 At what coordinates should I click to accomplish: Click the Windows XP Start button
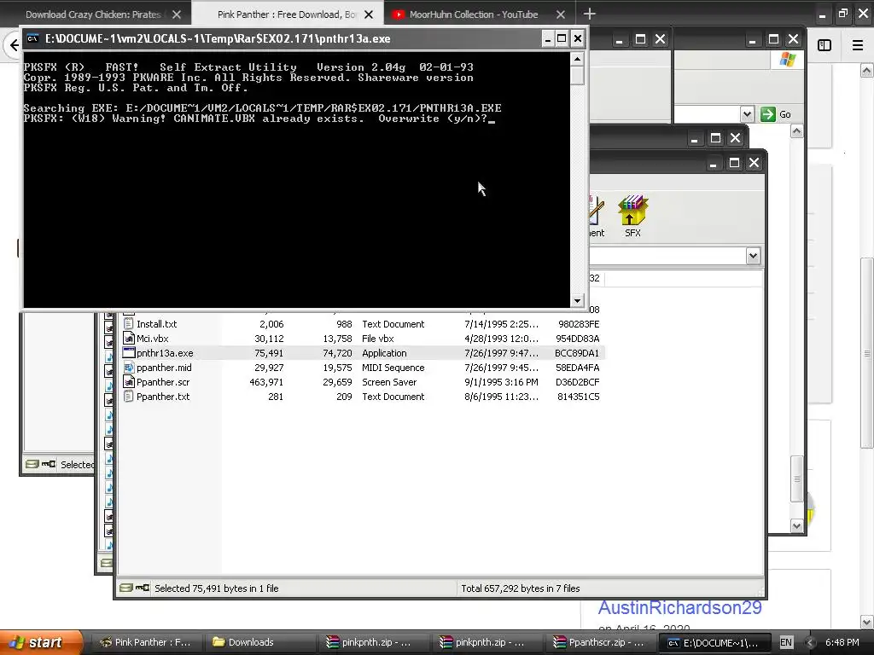(x=41, y=642)
